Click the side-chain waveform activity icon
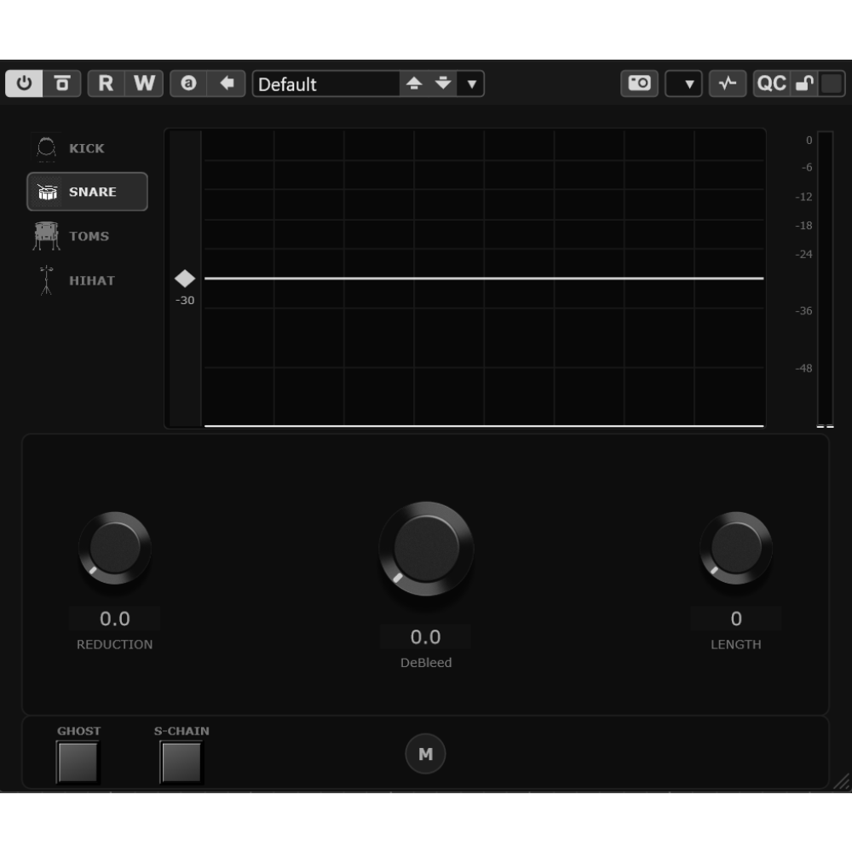 728,83
